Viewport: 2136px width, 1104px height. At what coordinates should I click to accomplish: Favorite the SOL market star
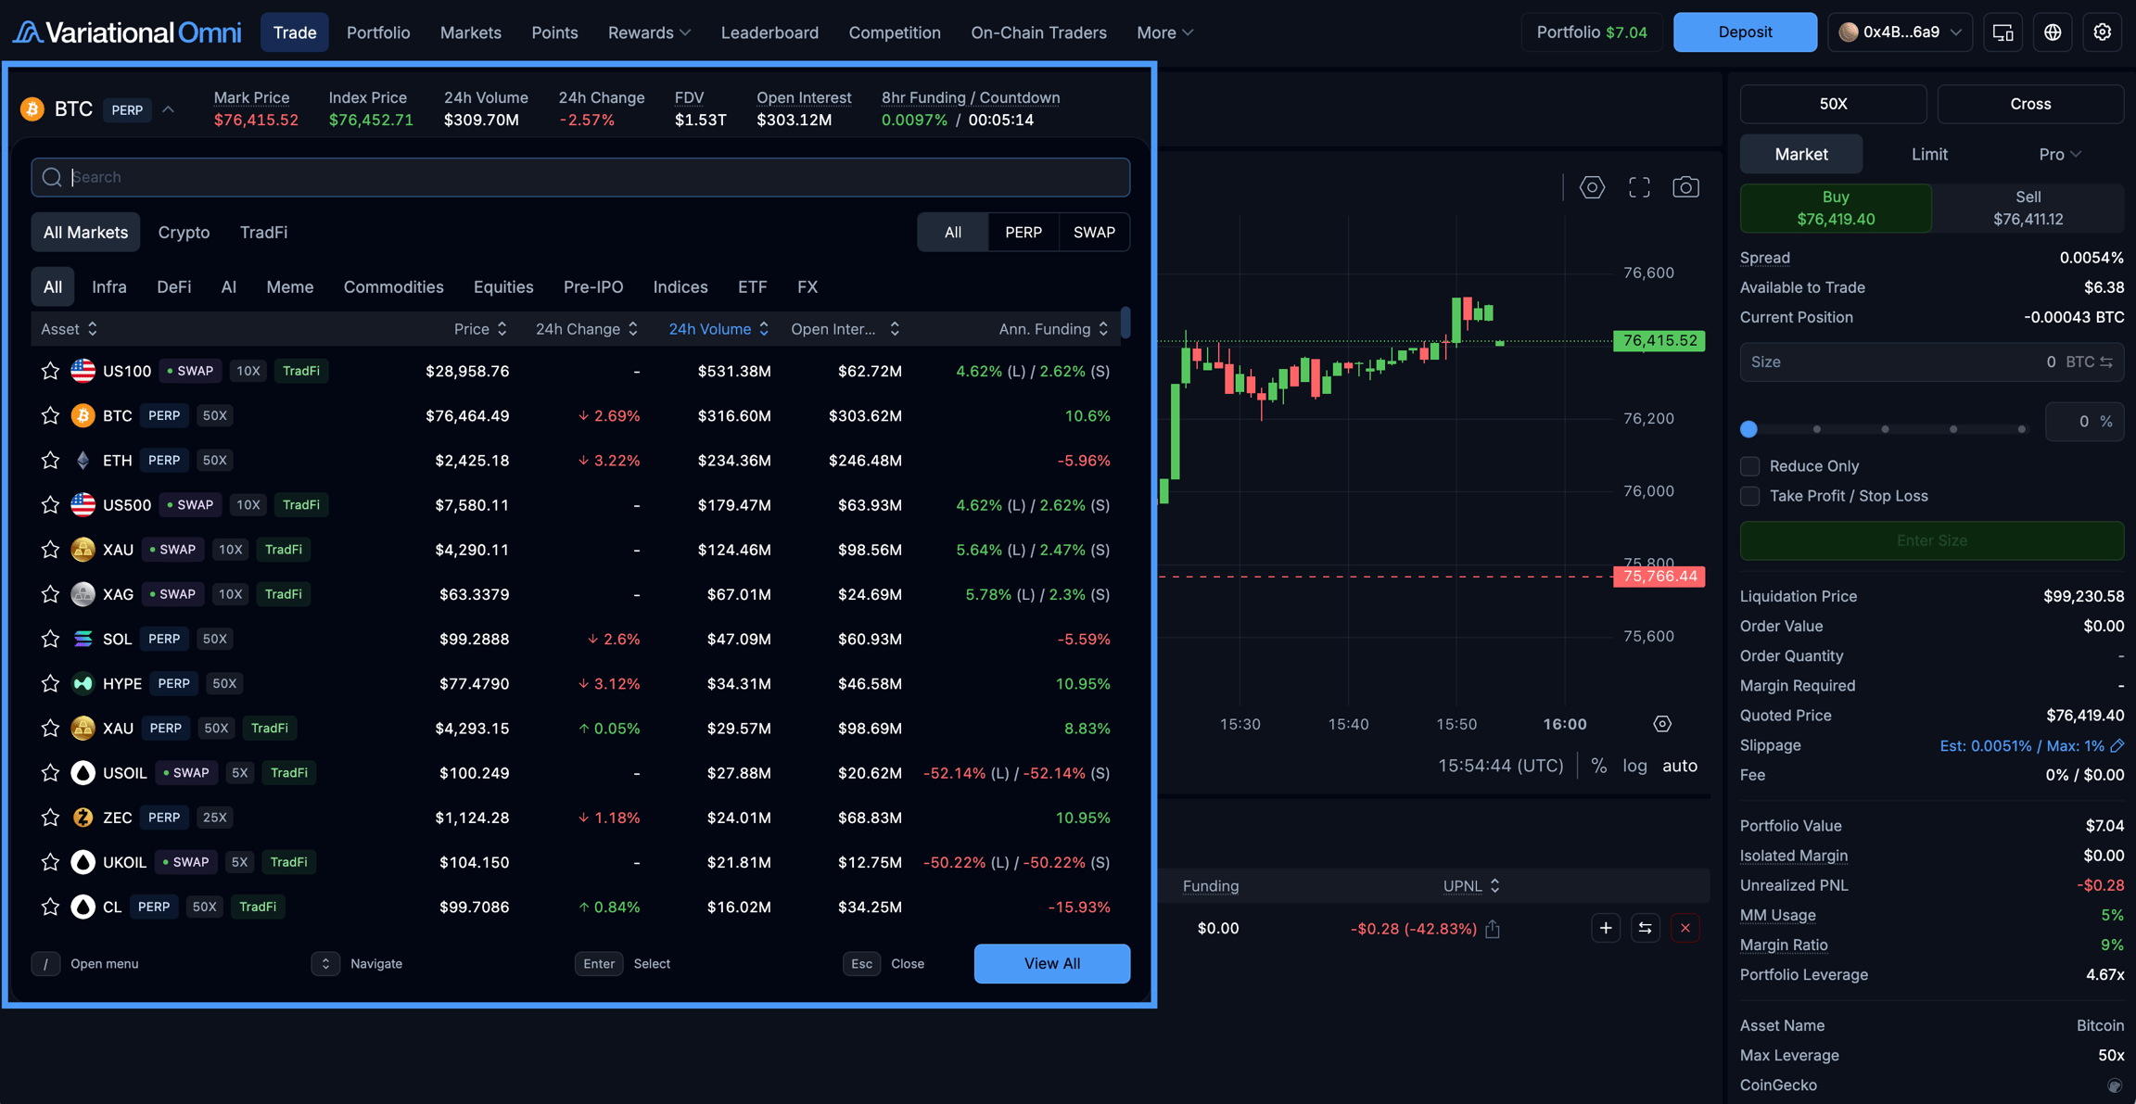pyautogui.click(x=50, y=639)
